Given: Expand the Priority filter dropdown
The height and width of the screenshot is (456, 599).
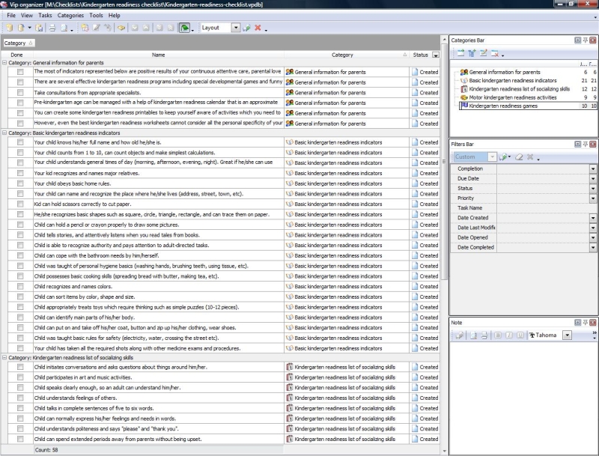Looking at the screenshot, I should pos(593,198).
